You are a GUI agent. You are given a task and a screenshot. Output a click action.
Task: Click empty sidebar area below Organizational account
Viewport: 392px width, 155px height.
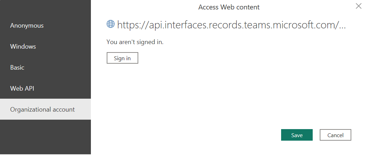(x=45, y=136)
